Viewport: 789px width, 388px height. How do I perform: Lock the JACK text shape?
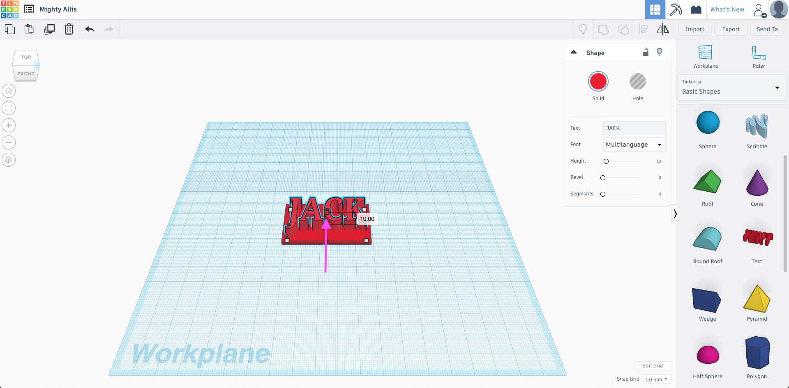[x=645, y=52]
